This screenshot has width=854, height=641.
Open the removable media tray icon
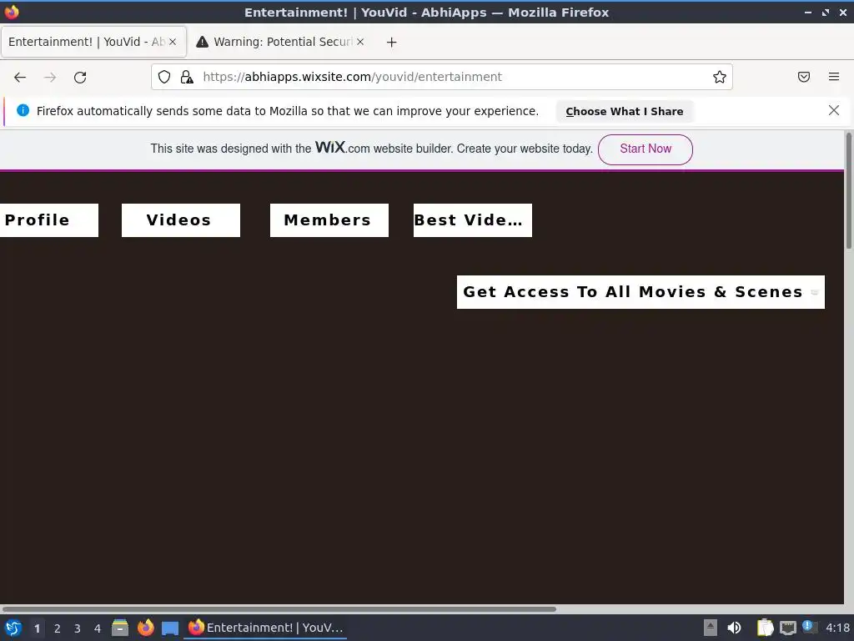tap(711, 628)
